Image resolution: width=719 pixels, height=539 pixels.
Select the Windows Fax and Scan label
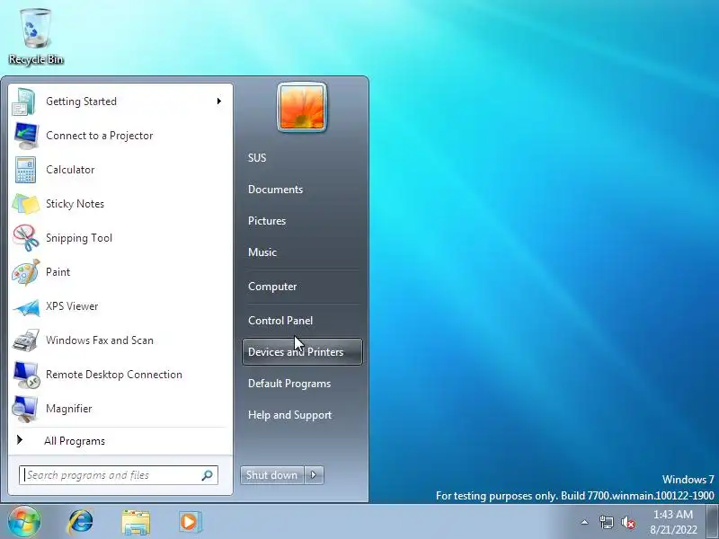[100, 340]
